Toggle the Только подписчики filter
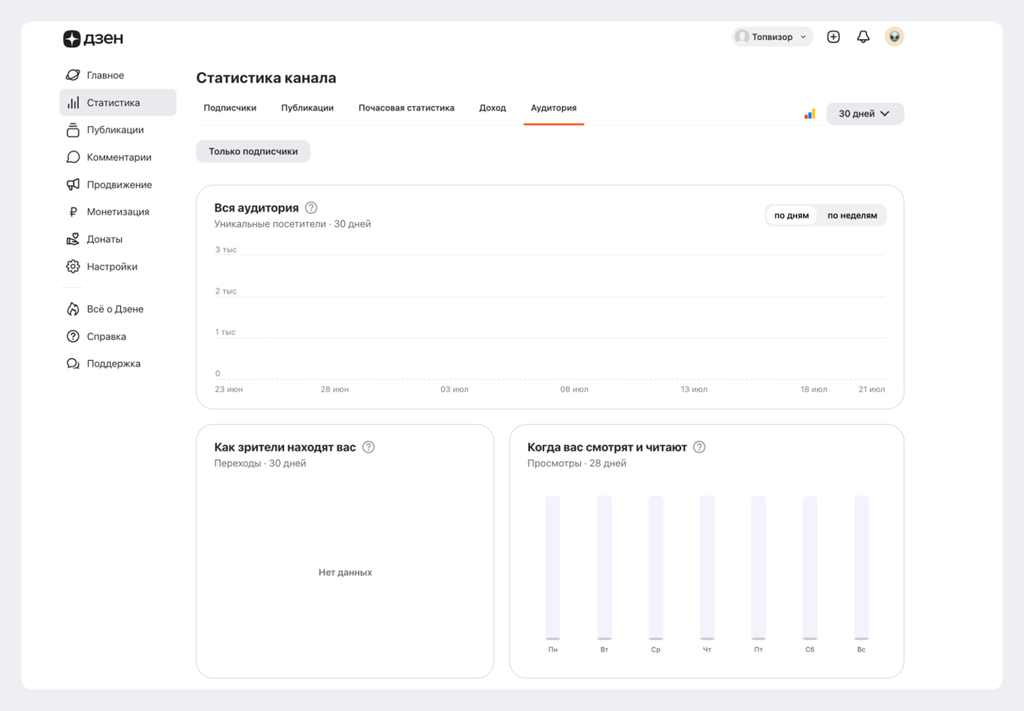The width and height of the screenshot is (1024, 711). coord(253,151)
